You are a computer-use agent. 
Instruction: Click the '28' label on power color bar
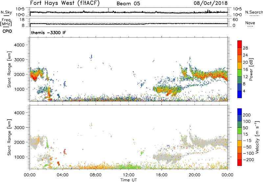click(245, 48)
